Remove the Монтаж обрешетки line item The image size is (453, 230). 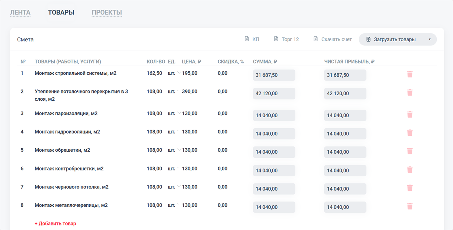click(x=410, y=151)
